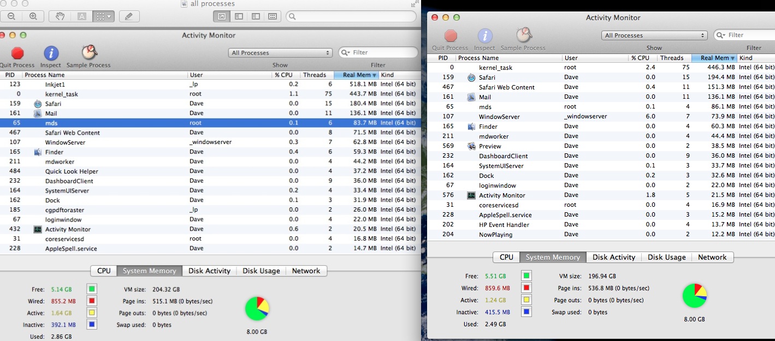The height and width of the screenshot is (341, 775).
Task: Click the Preview search field
Action: click(352, 16)
